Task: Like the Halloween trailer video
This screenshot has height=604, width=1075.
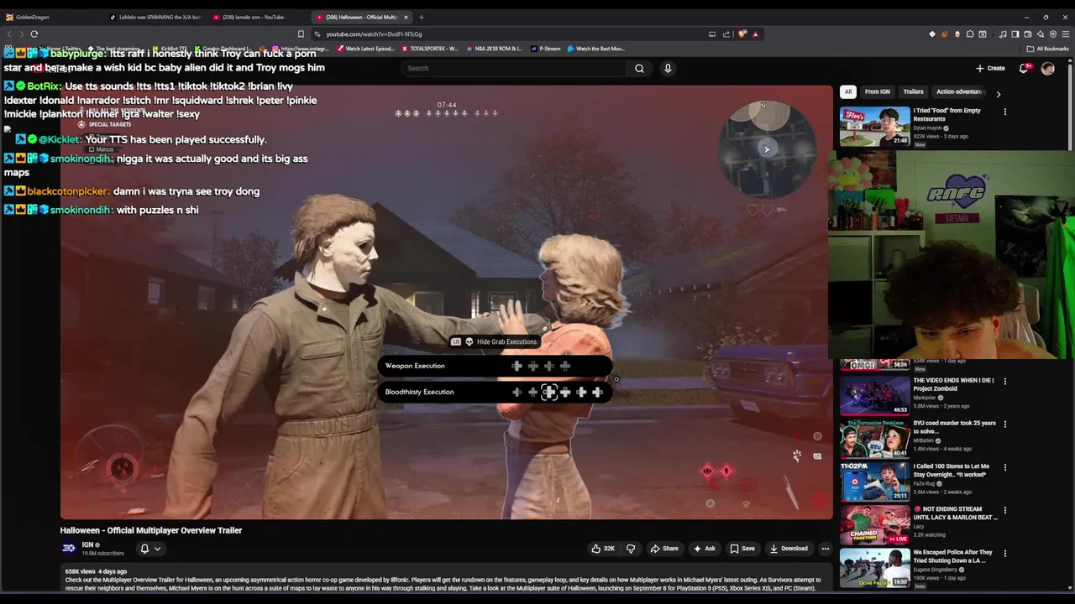Action: [603, 549]
